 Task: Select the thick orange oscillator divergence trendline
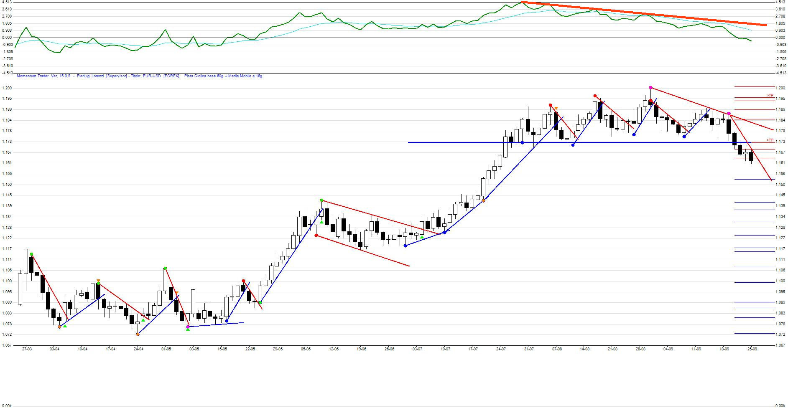pos(644,14)
